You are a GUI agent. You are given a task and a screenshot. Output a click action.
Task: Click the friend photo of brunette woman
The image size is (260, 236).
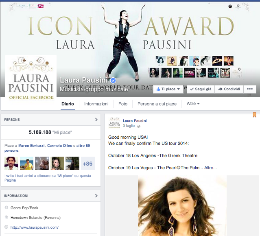57,163
